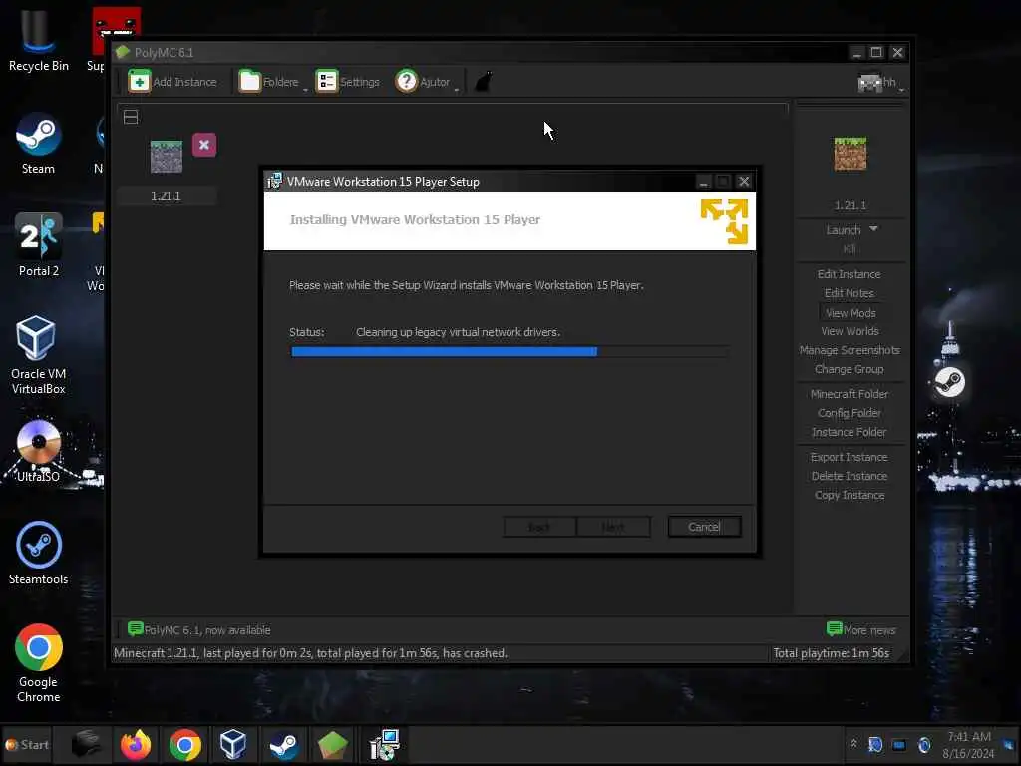Open the account dropdown labeled hh
This screenshot has width=1021, height=766.
click(880, 82)
